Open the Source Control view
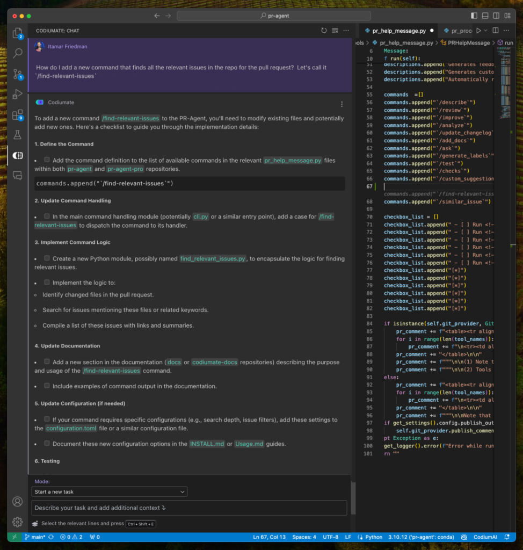This screenshot has width=523, height=550. point(17,74)
